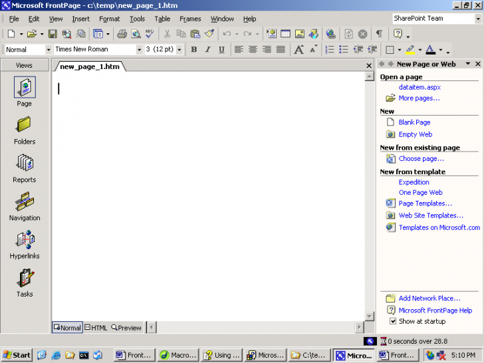Open Web Site Templates link
Screen dimensions: 484x363
[431, 215]
